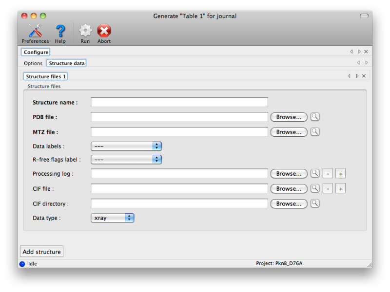The width and height of the screenshot is (390, 292).
Task: Open the Data type xray dropdown
Action: pyautogui.click(x=112, y=218)
